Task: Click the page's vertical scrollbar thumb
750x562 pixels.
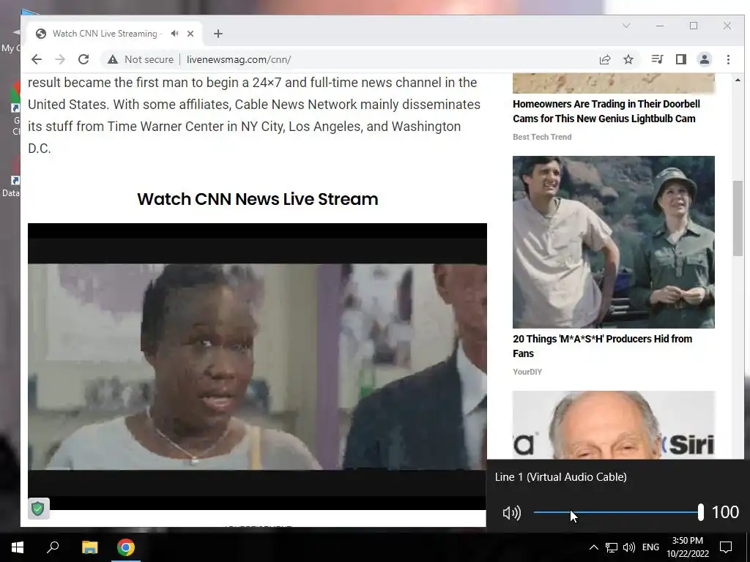Action: [738, 218]
